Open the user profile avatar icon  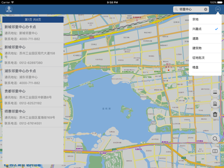click(9, 9)
